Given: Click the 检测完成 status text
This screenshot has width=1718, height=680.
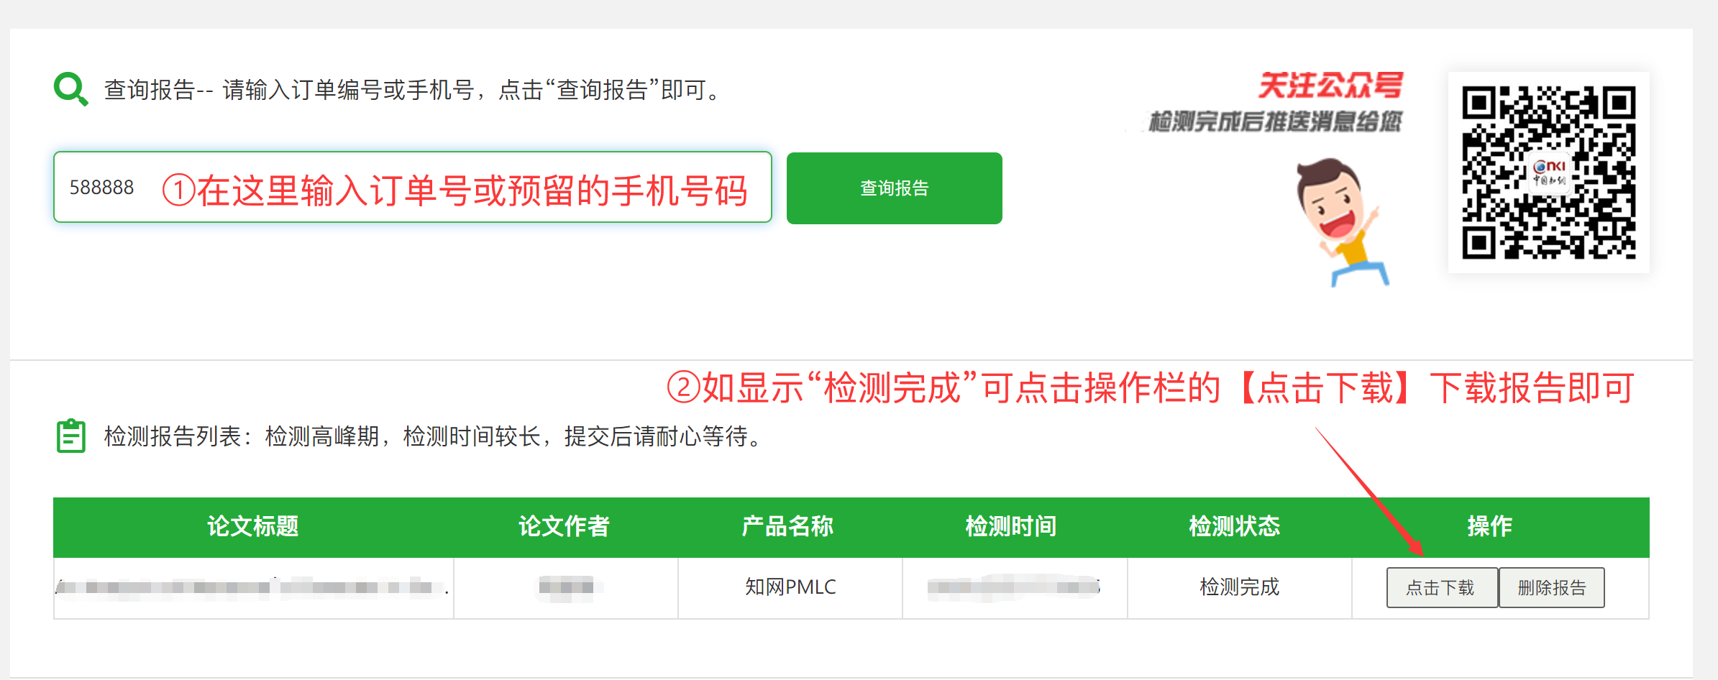Looking at the screenshot, I should click(1238, 587).
